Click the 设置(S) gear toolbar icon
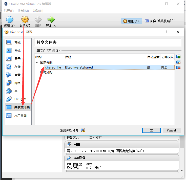Screen dimensions: 186x180 [x=25, y=19]
